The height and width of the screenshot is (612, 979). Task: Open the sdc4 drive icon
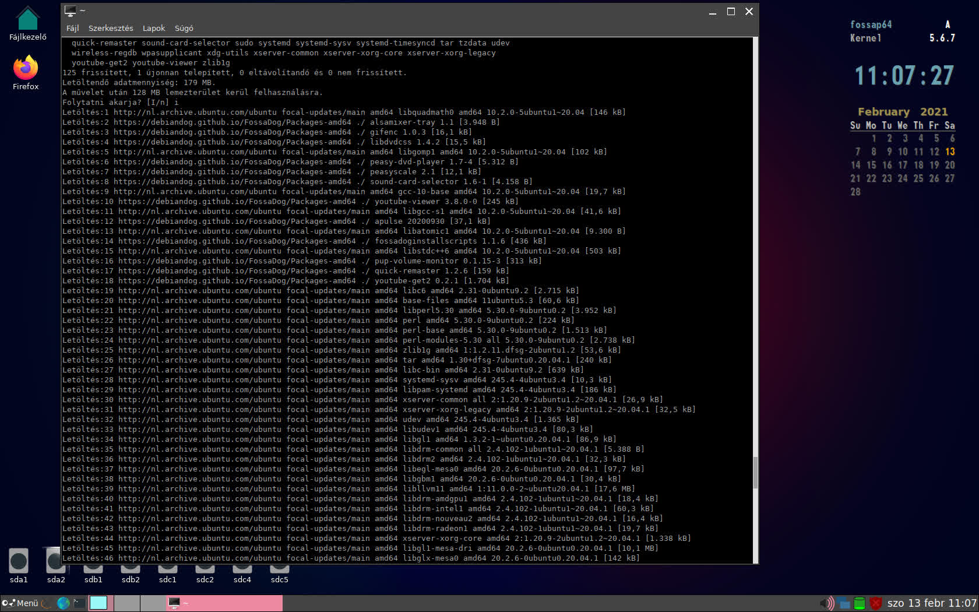[x=242, y=574]
